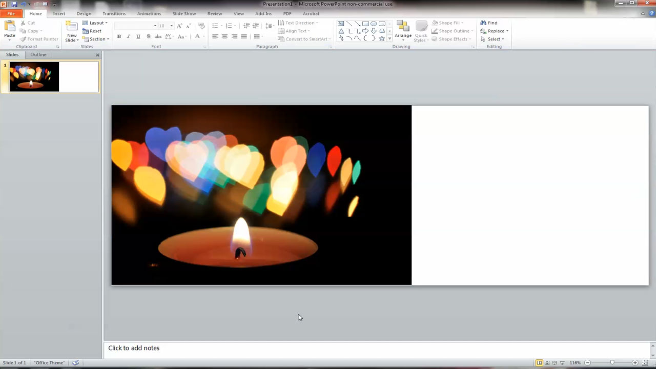Switch to the Design tab
656x369 pixels.
click(84, 14)
